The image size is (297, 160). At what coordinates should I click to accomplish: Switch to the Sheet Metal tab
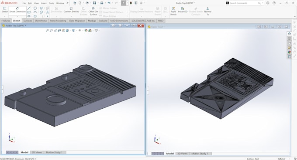(x=41, y=21)
